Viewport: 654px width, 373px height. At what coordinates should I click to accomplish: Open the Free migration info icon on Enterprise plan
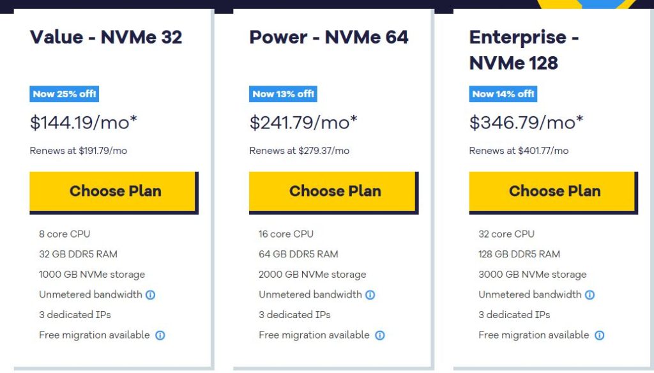(x=599, y=335)
